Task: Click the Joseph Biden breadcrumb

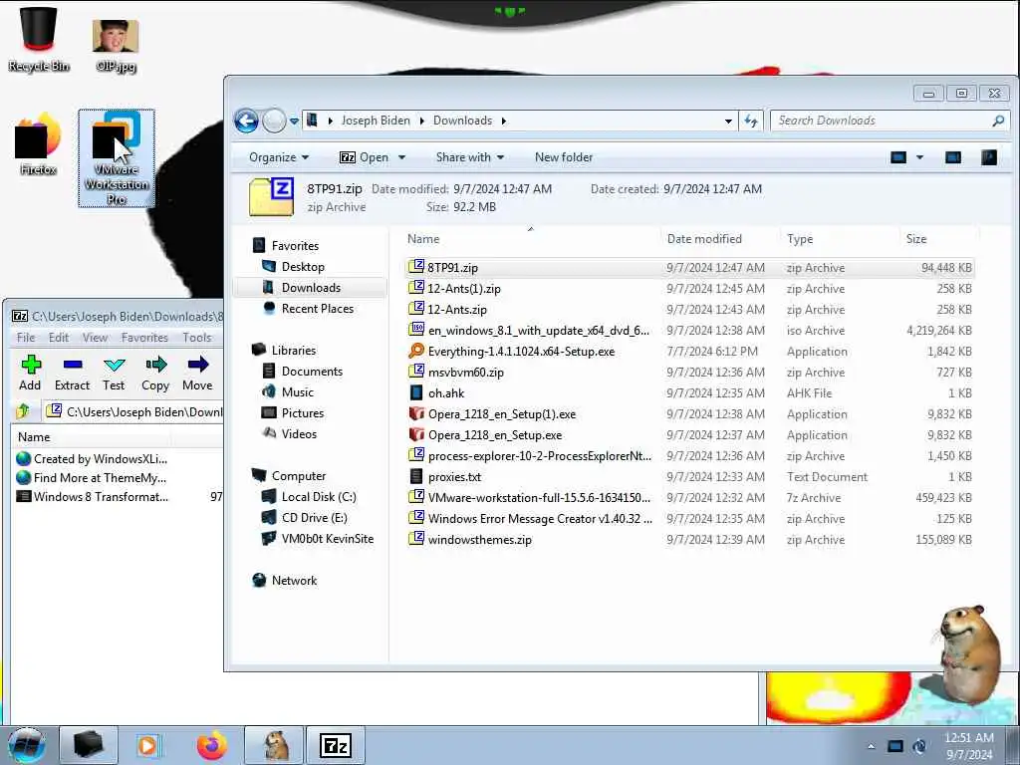Action: [376, 121]
